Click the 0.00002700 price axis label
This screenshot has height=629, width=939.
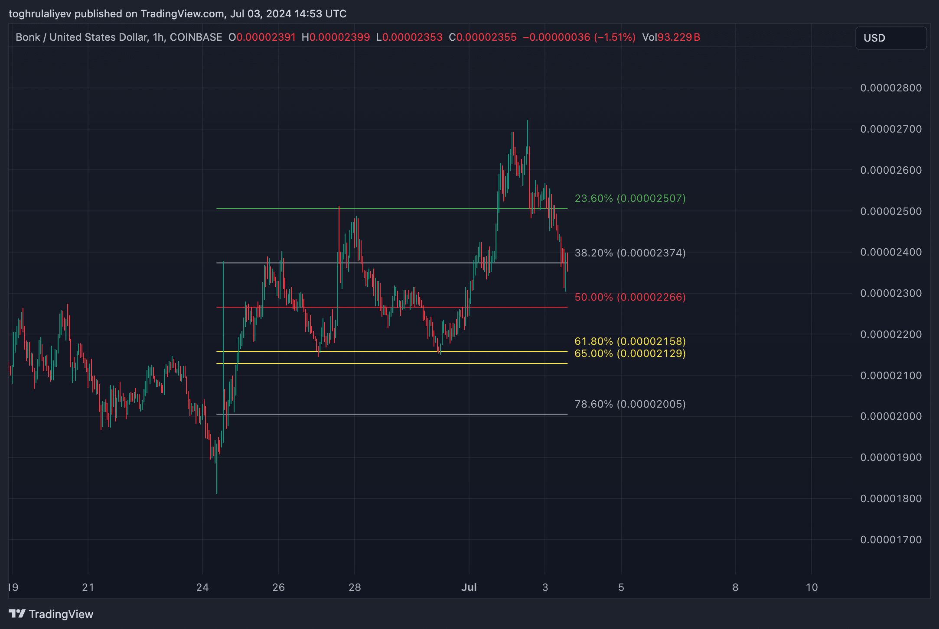(891, 129)
